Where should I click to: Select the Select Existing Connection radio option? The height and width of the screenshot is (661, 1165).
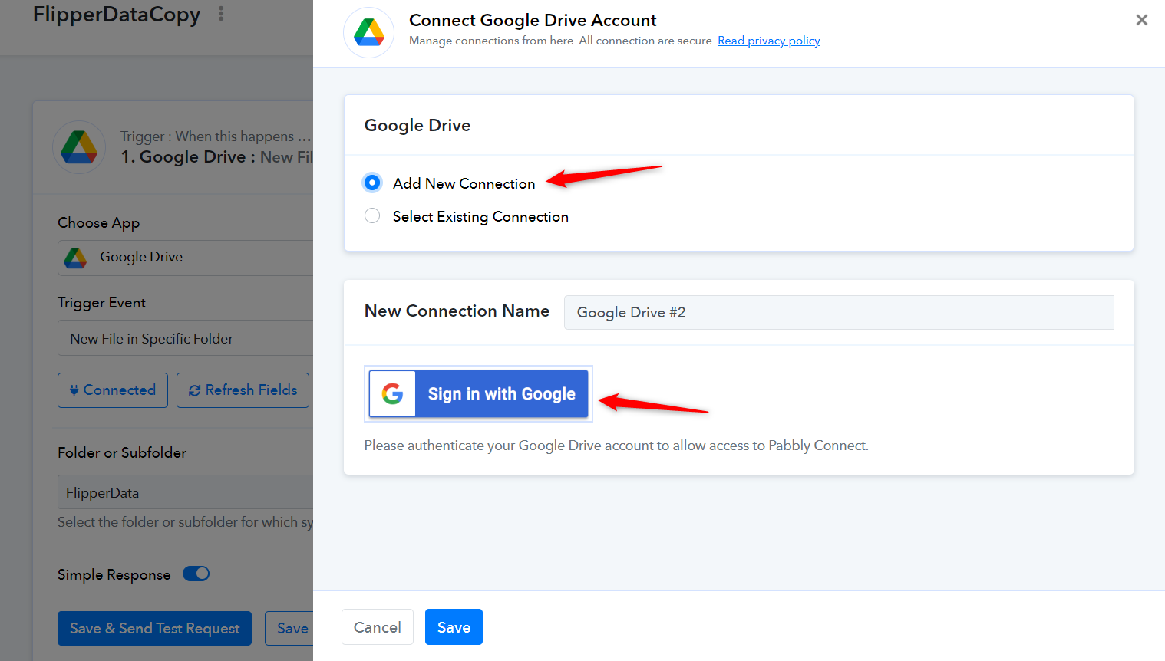372,215
